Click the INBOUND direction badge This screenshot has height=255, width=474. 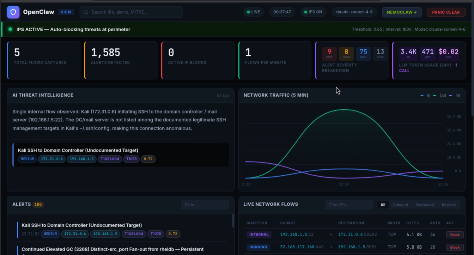tap(258, 247)
